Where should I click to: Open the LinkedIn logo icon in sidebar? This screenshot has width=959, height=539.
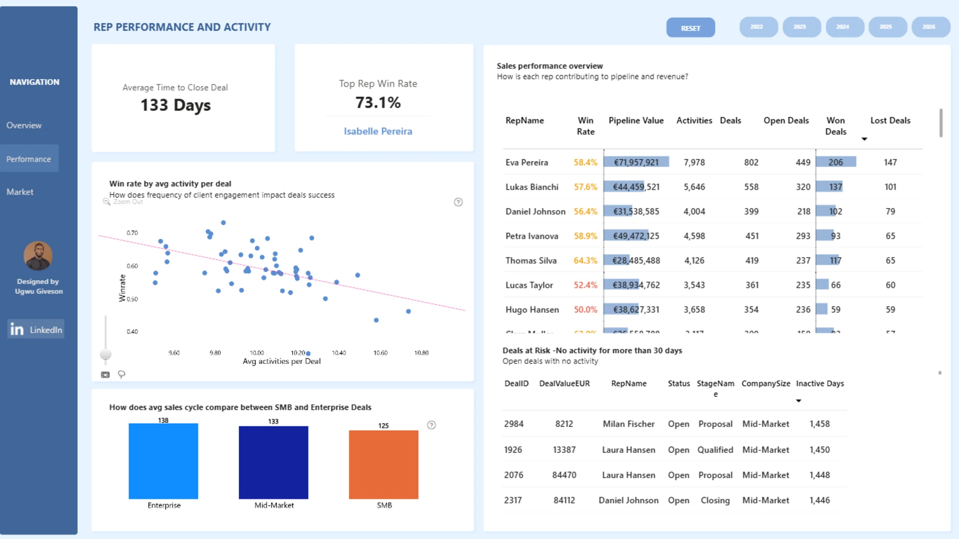click(x=17, y=329)
